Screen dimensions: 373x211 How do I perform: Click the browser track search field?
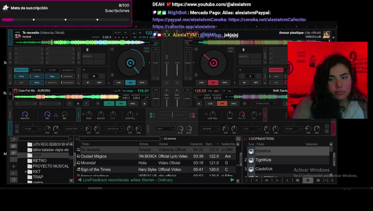click(x=119, y=139)
